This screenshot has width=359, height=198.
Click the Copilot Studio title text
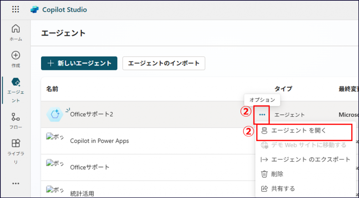click(x=65, y=9)
